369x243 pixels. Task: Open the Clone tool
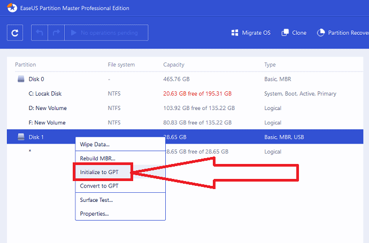click(x=294, y=33)
